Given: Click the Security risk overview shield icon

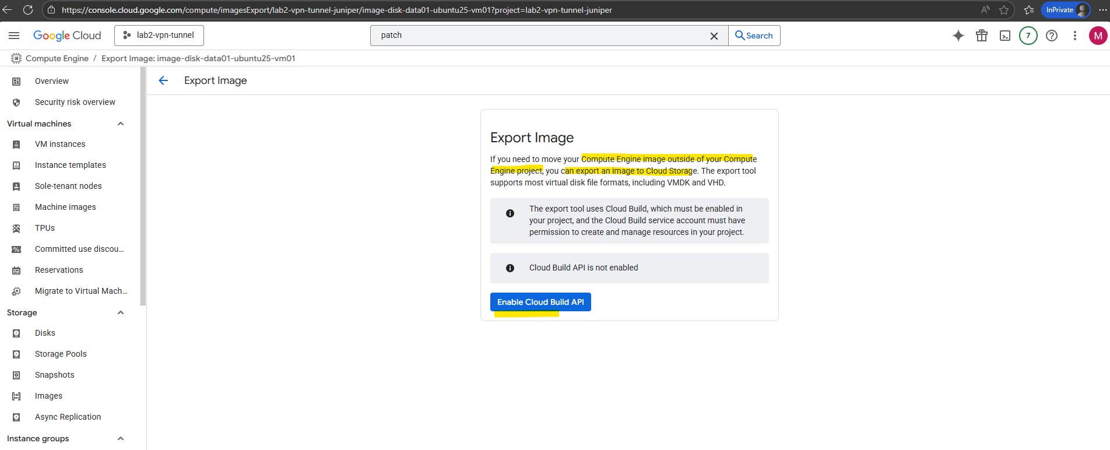Looking at the screenshot, I should 16,103.
